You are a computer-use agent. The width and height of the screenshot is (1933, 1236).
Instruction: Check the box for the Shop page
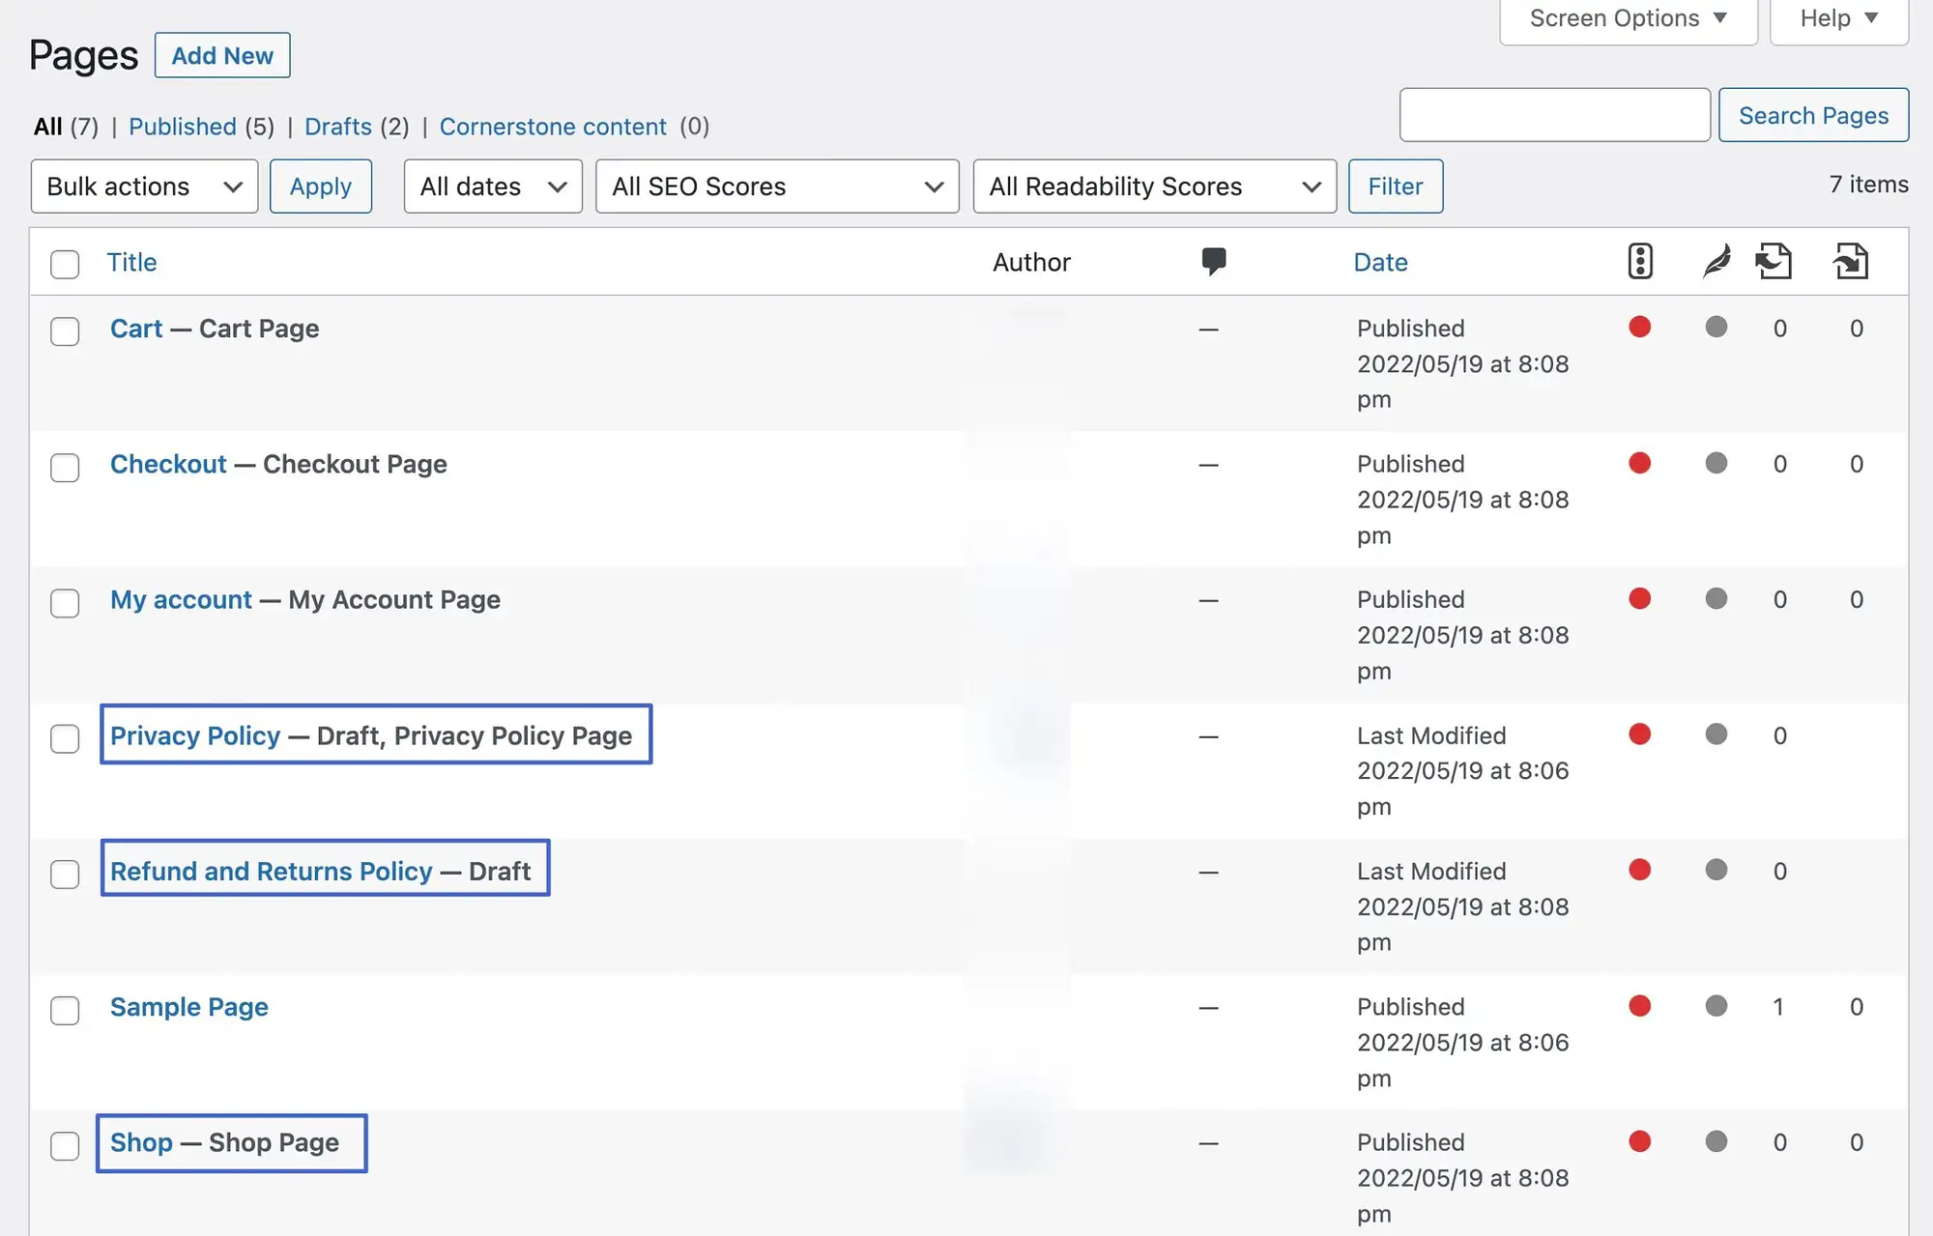tap(65, 1146)
